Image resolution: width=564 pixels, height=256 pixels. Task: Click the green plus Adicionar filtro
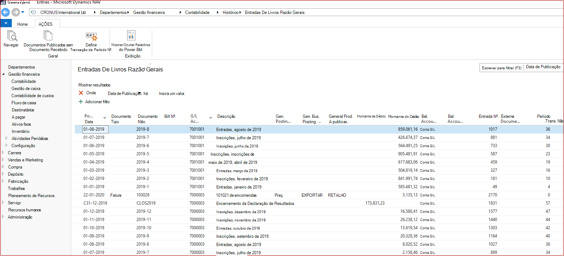[x=81, y=102]
